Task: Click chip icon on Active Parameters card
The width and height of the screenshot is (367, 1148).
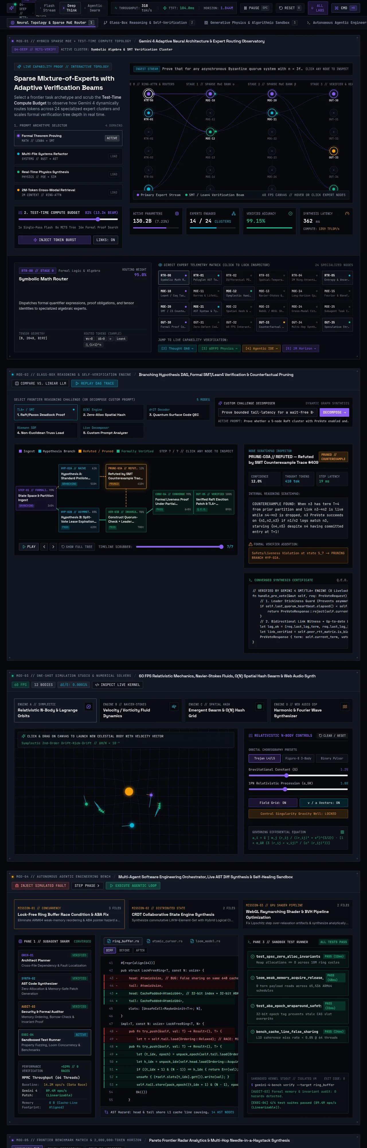Action: (177, 214)
